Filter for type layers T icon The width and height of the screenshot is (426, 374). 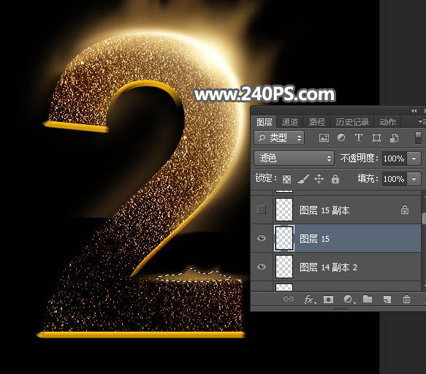(359, 138)
